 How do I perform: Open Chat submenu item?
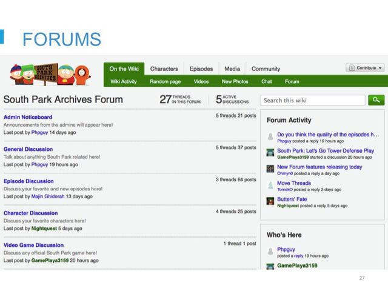pos(267,81)
